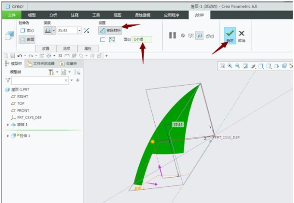Expand the 旋转 1 feature node

(x=8, y=125)
